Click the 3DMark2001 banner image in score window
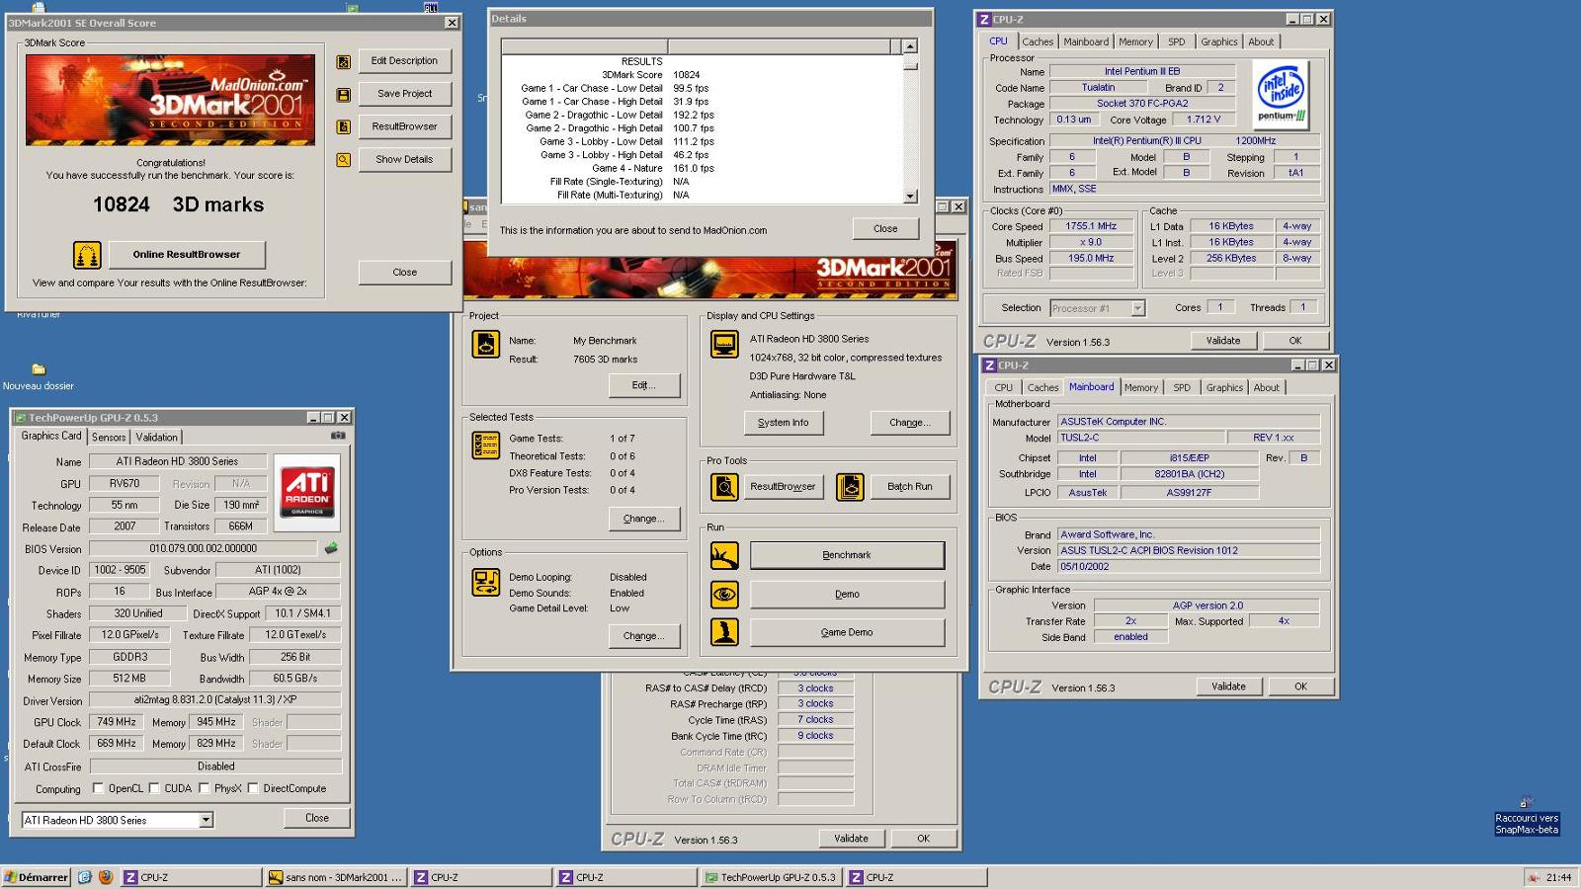1581x889 pixels. click(x=170, y=100)
